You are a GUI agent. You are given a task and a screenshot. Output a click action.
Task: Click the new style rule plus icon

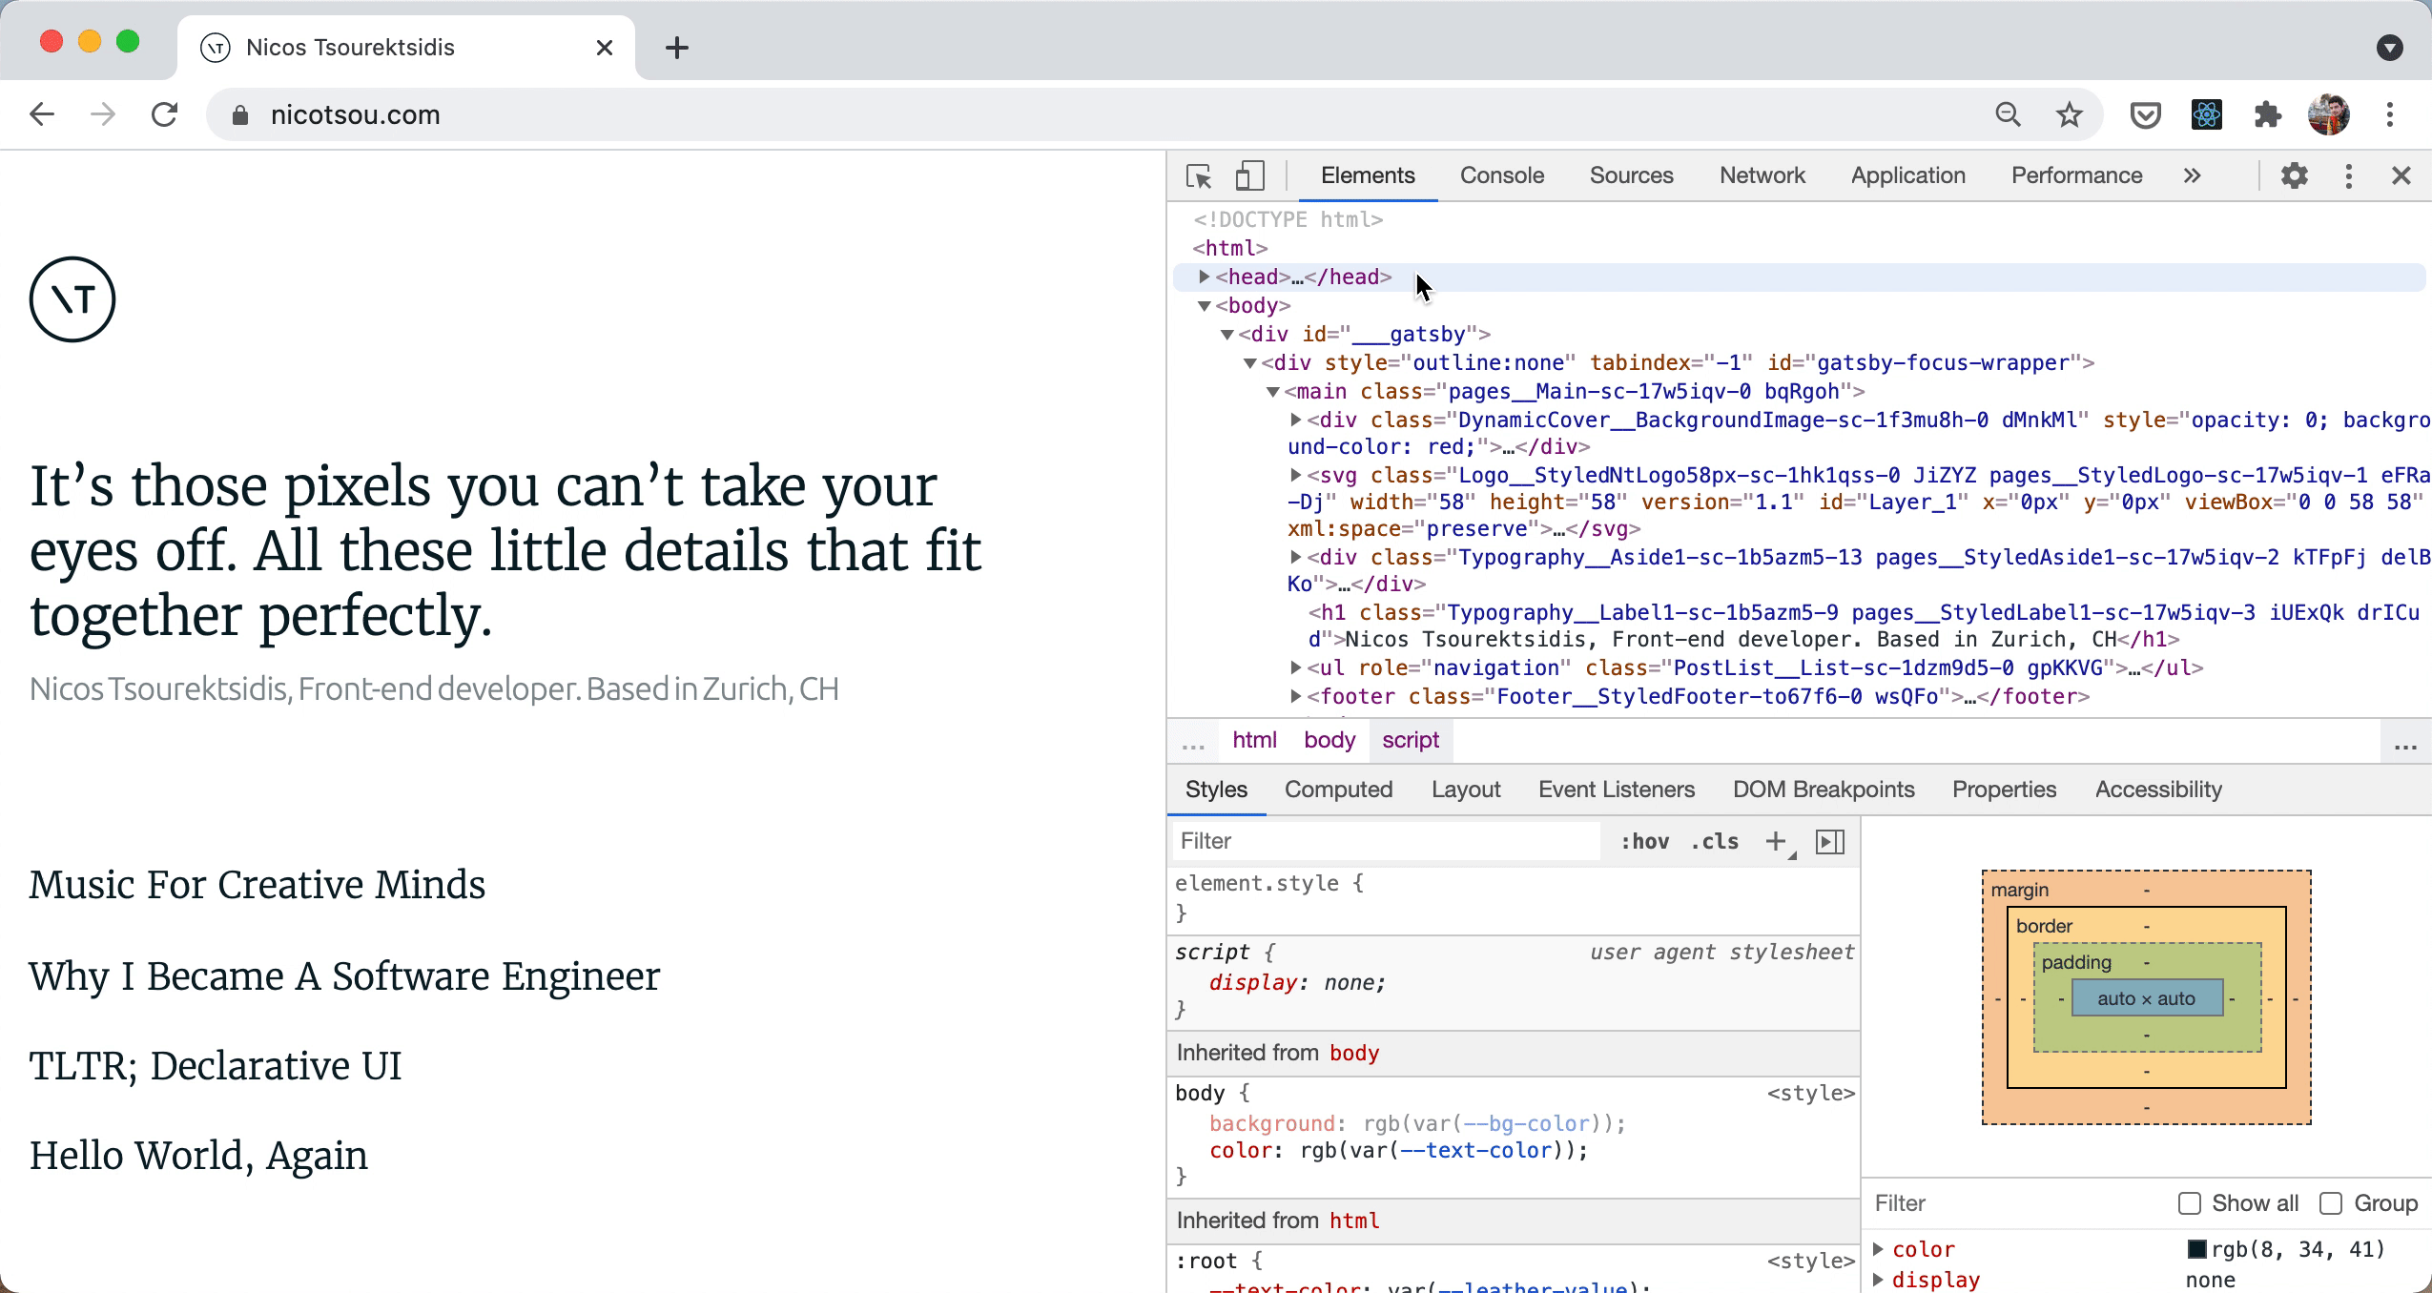(1775, 841)
